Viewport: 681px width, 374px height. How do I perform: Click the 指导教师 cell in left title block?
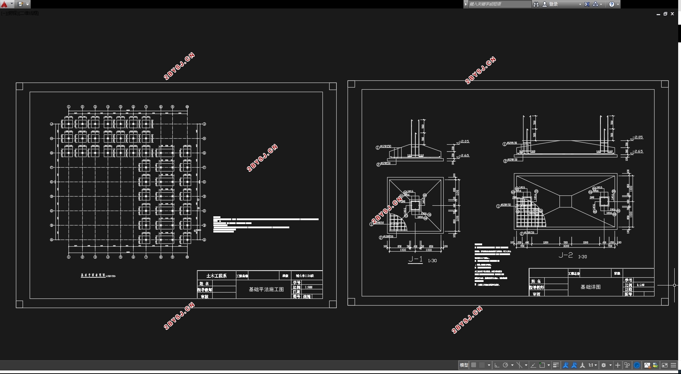[205, 290]
